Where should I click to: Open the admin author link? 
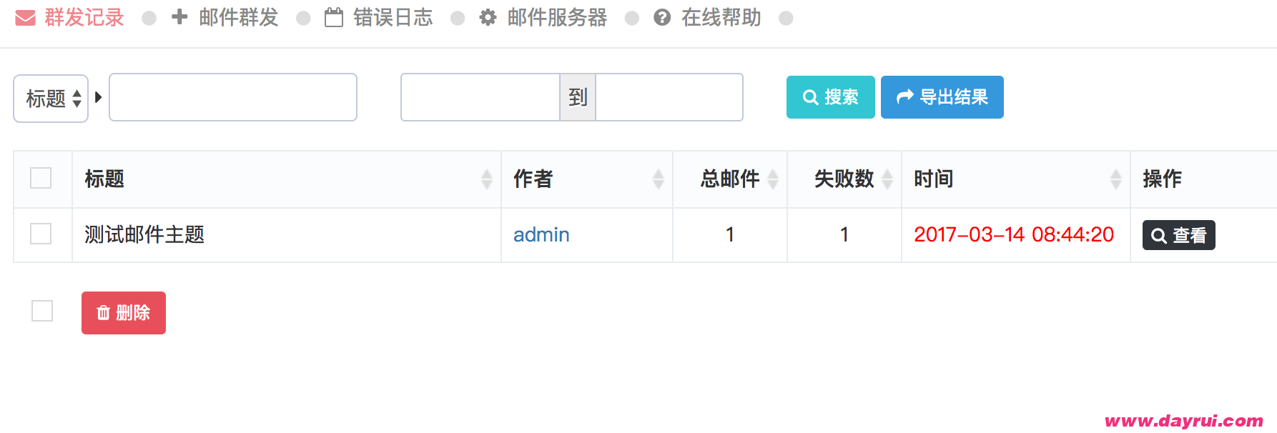pos(541,234)
